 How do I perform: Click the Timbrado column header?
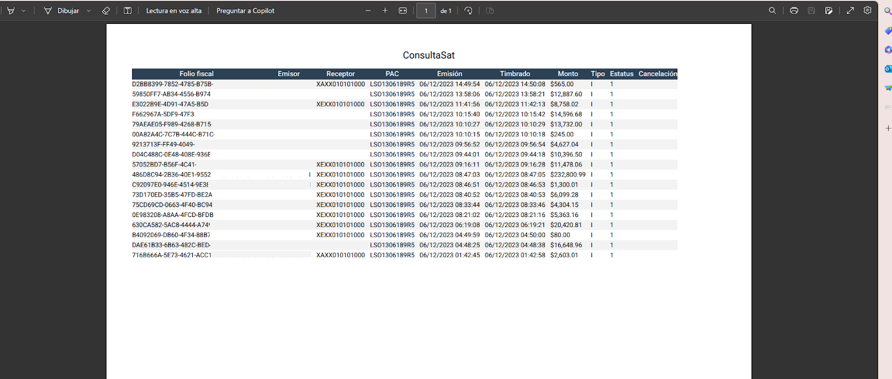(515, 73)
